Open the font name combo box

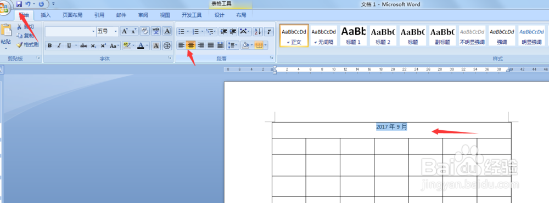click(x=70, y=31)
